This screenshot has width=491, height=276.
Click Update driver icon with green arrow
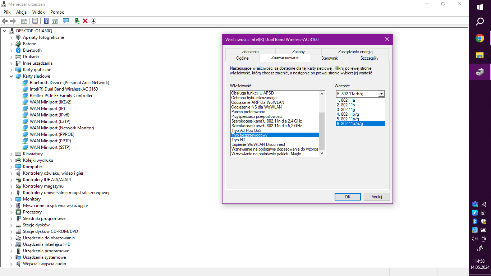[x=77, y=21]
